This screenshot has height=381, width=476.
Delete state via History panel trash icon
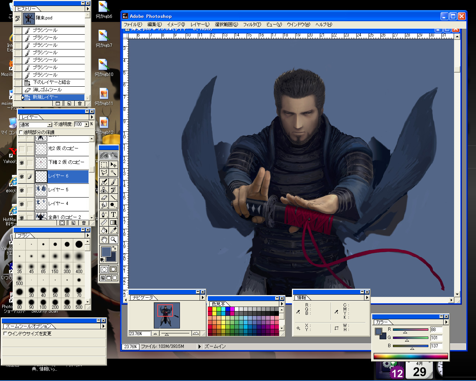(x=80, y=103)
